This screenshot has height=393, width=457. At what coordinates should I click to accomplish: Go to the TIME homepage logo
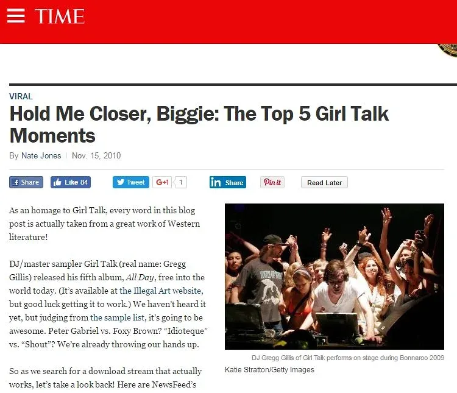point(60,16)
